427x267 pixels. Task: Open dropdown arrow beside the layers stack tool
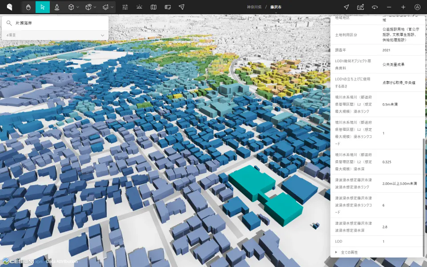click(x=112, y=7)
